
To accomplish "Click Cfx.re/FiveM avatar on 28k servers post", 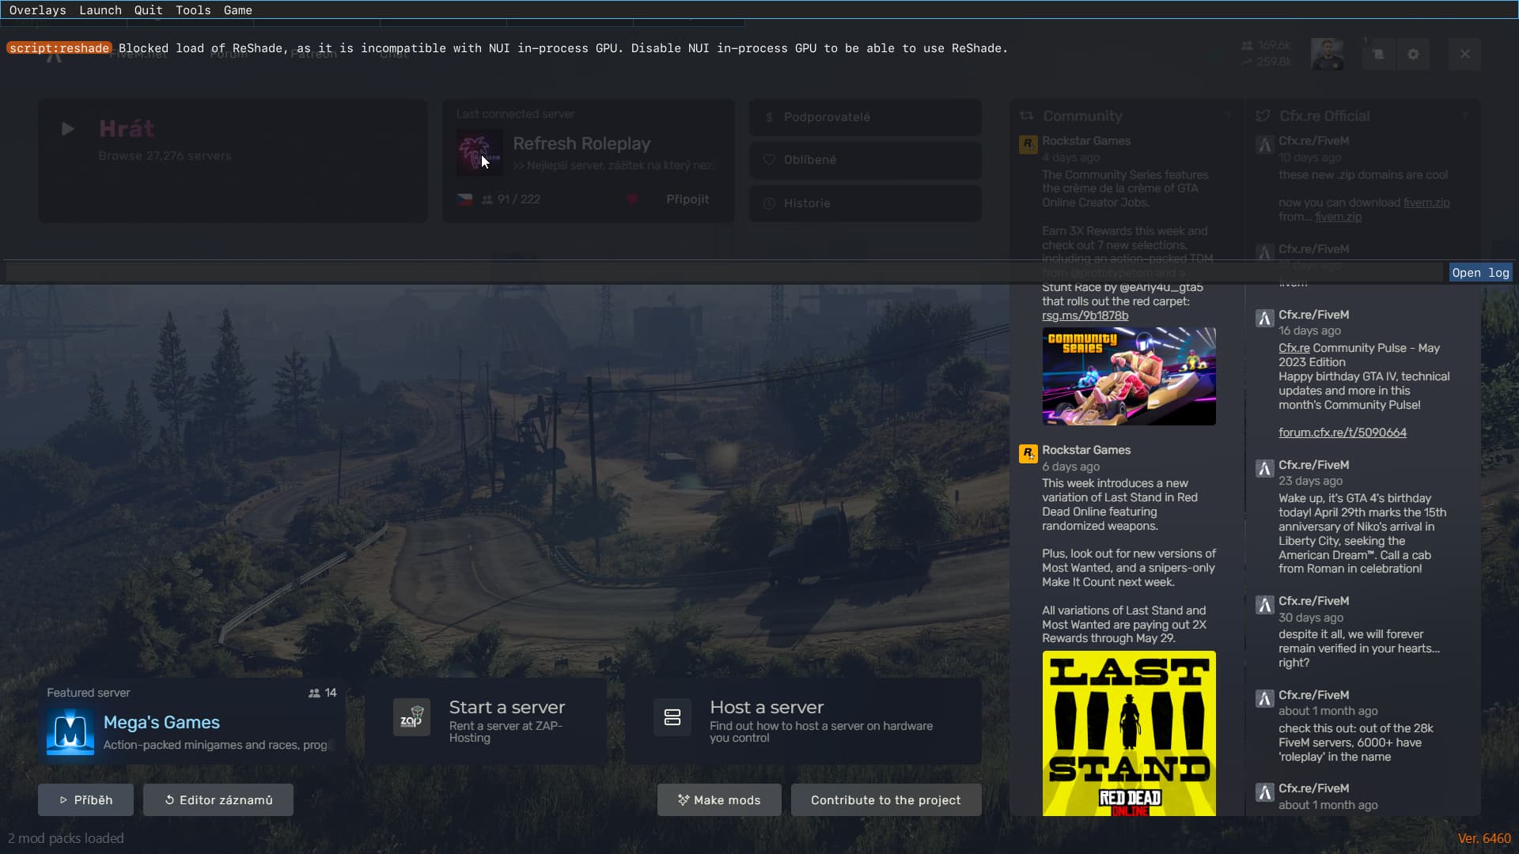I will (x=1264, y=699).
